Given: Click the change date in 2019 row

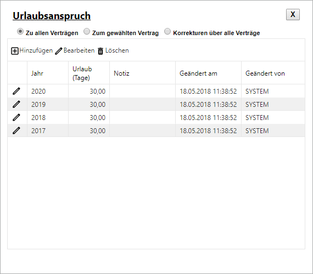Looking at the screenshot, I should pos(208,105).
